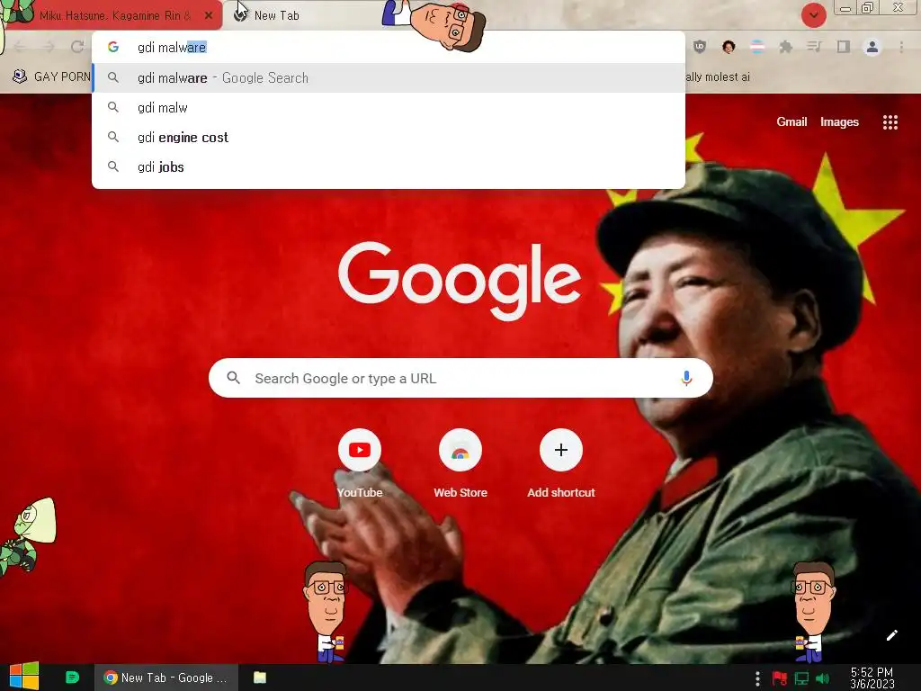Open the Extensions puzzle piece menu
Viewport: 921px width, 691px height.
[786, 47]
